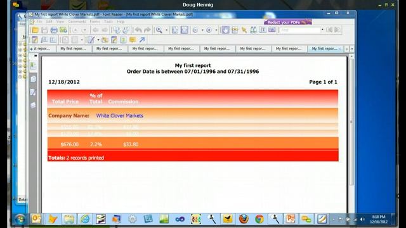Open Firefox from the taskbar
The width and height of the screenshot is (406, 228).
pos(244,219)
